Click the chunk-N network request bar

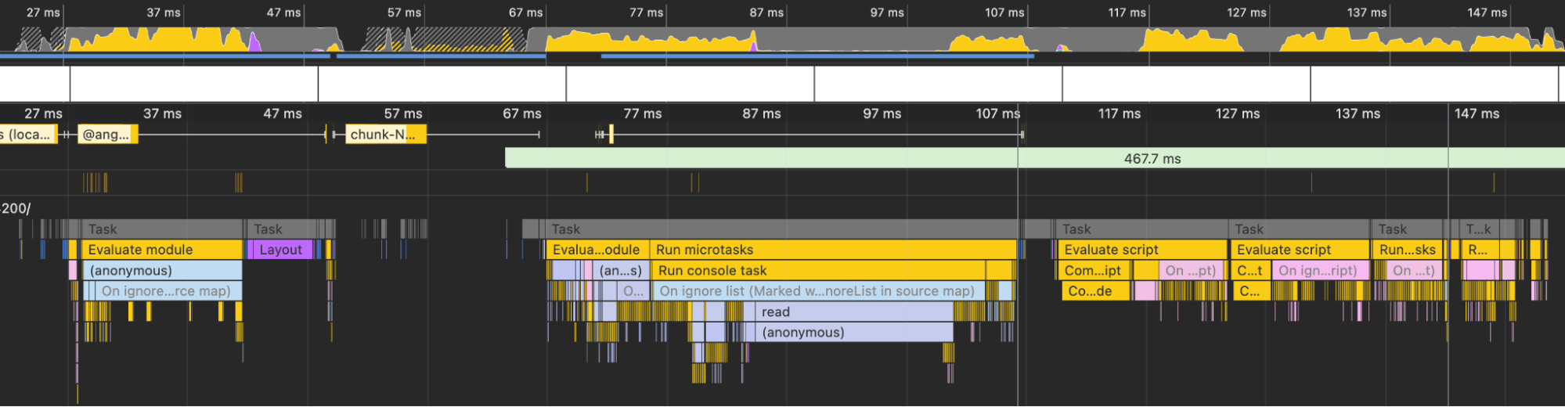point(385,135)
